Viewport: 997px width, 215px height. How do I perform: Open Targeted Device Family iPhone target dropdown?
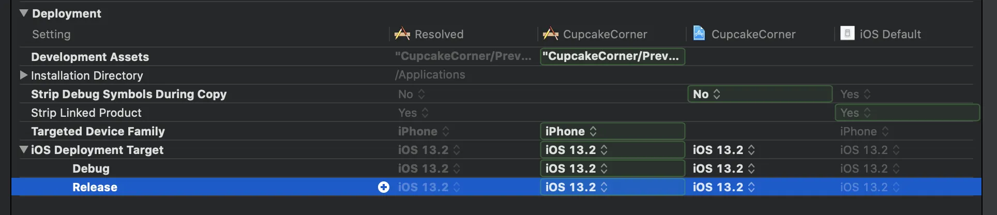click(571, 131)
